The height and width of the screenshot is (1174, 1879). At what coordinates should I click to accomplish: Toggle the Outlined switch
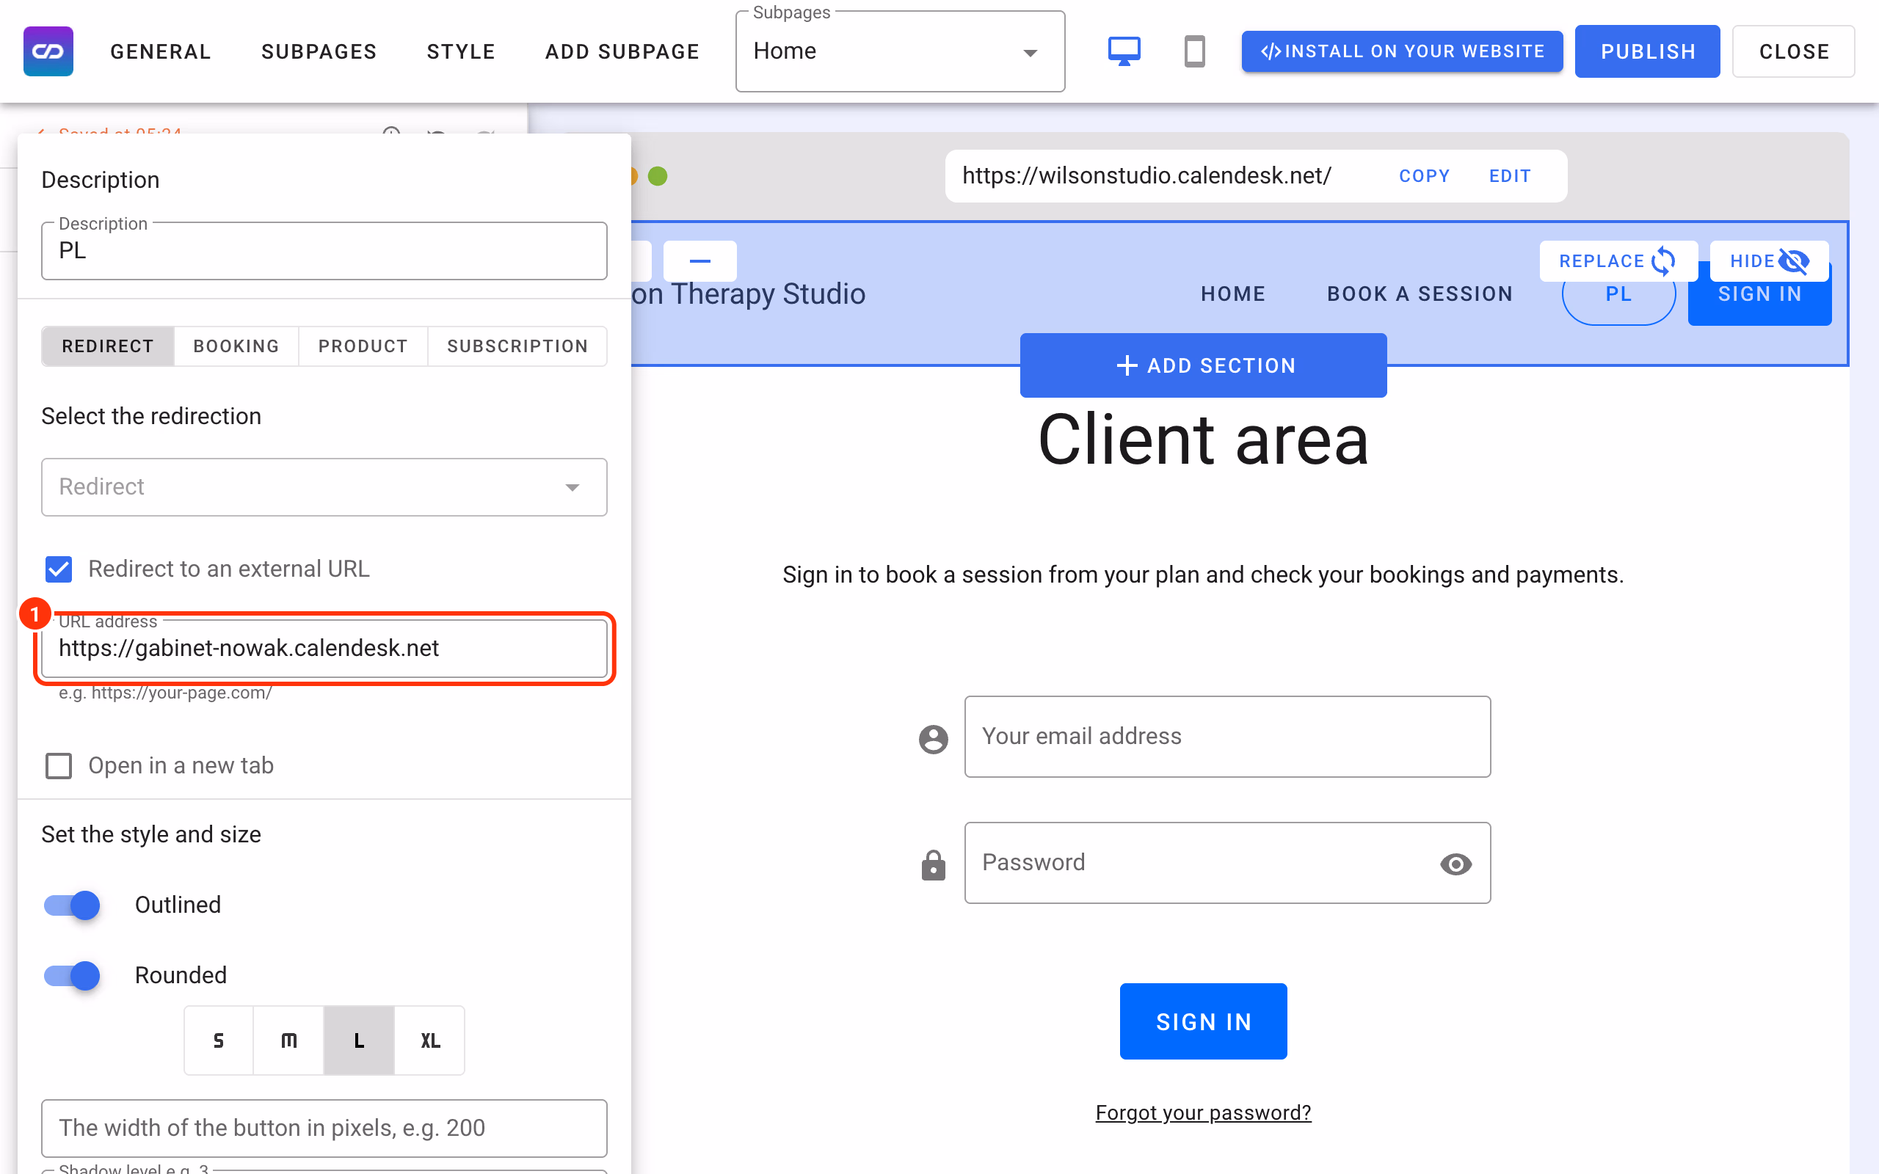coord(72,905)
